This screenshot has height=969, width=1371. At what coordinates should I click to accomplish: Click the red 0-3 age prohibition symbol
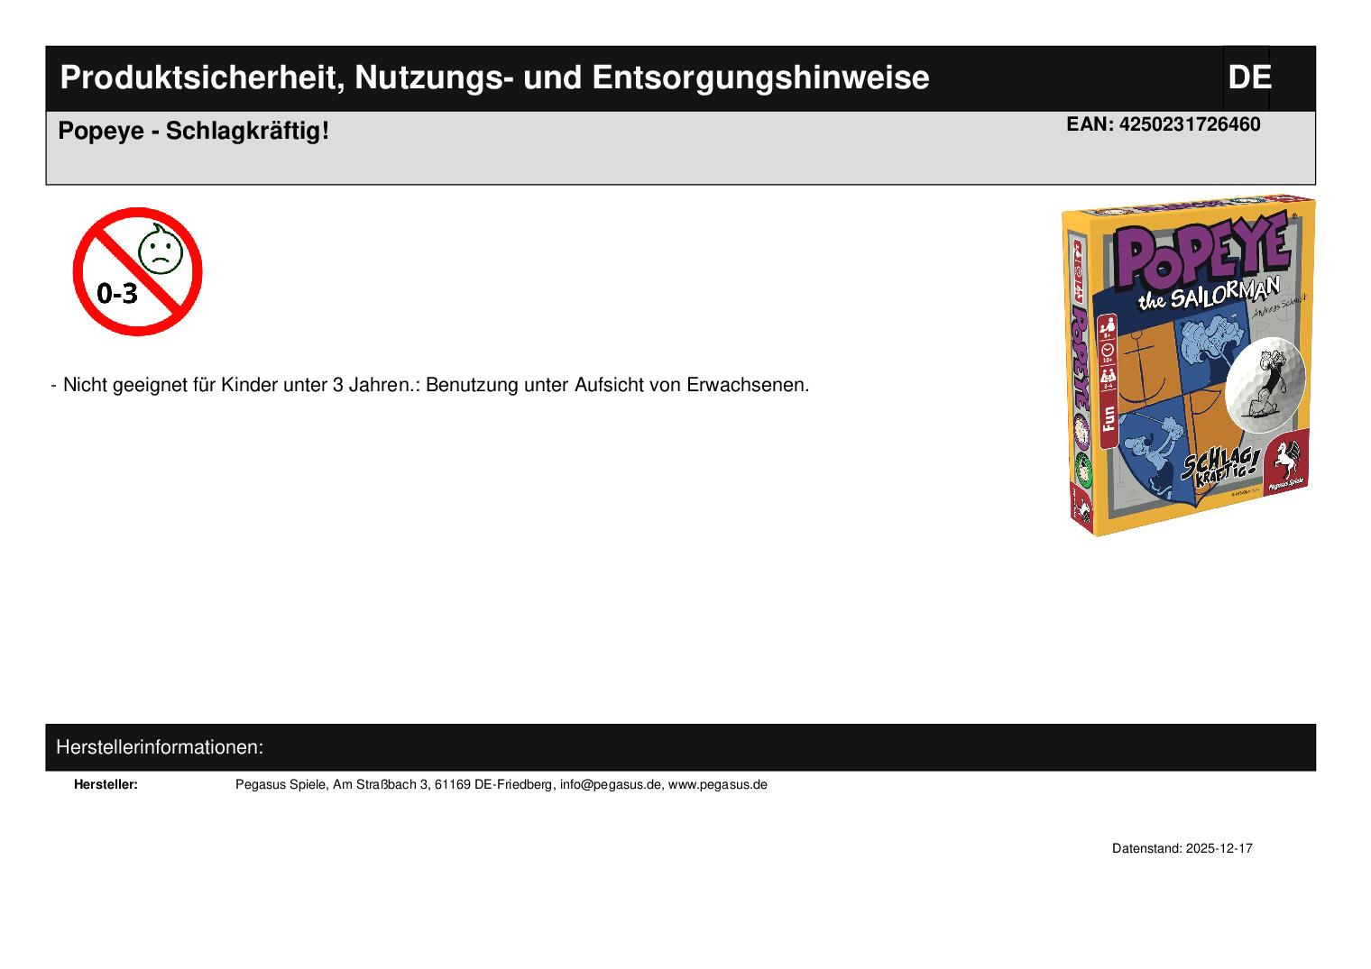[137, 271]
